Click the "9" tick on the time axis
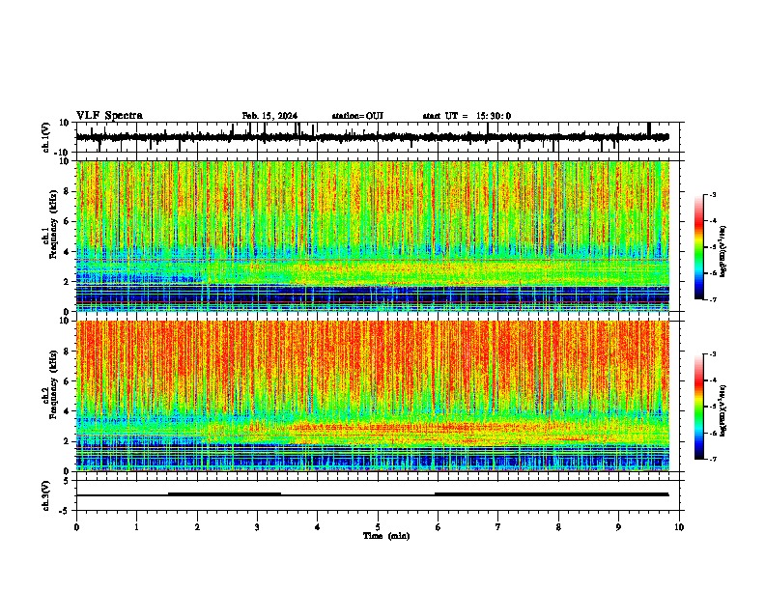Screen dimensions: 765x591 [x=618, y=527]
